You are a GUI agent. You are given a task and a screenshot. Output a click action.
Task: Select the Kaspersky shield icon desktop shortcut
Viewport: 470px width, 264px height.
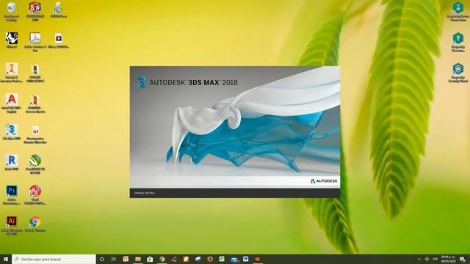pyautogui.click(x=458, y=73)
